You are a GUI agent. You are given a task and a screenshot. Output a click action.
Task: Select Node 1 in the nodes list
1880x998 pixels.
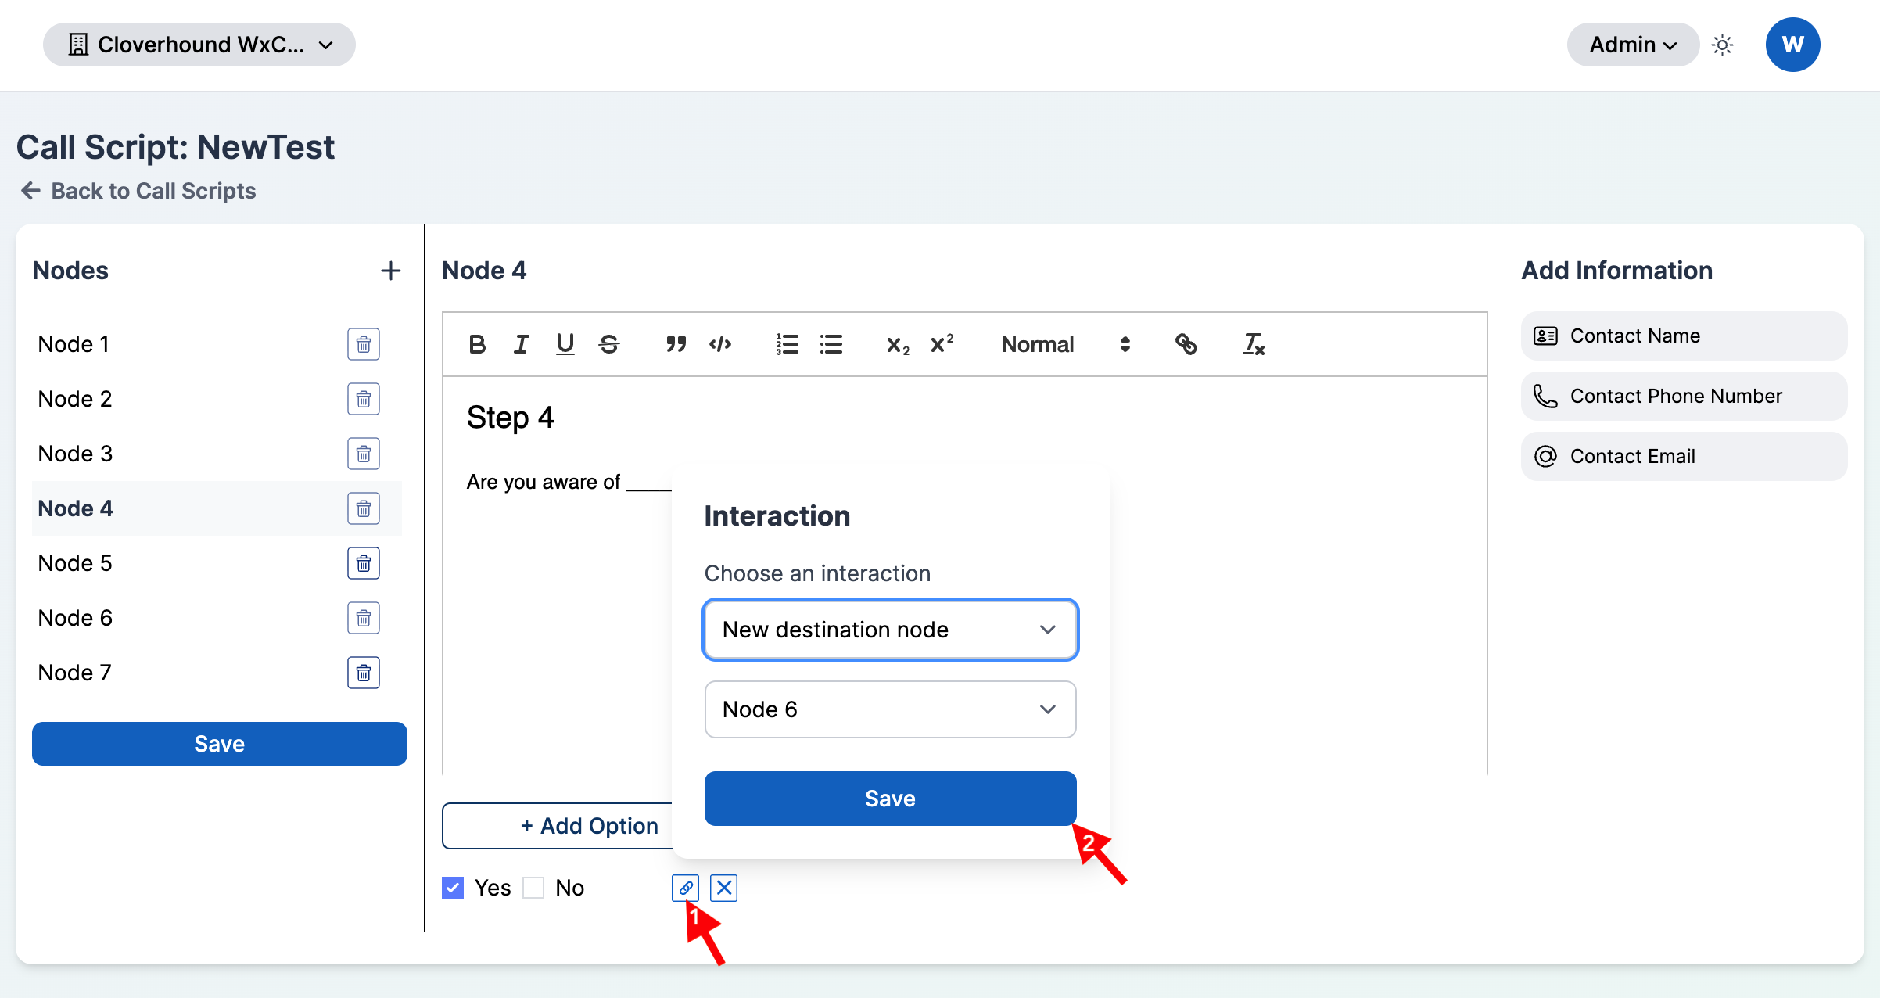coord(74,344)
